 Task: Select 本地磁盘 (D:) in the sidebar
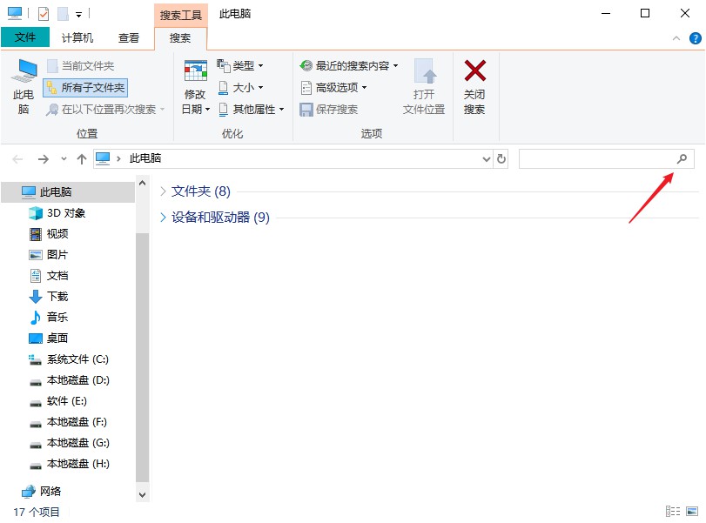click(72, 380)
